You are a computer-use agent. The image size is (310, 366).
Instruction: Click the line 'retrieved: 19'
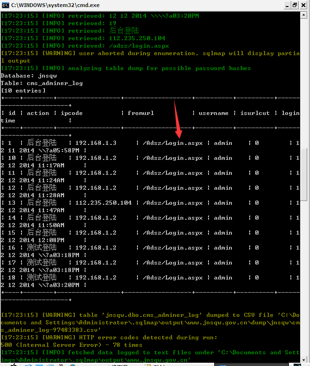pos(58,23)
